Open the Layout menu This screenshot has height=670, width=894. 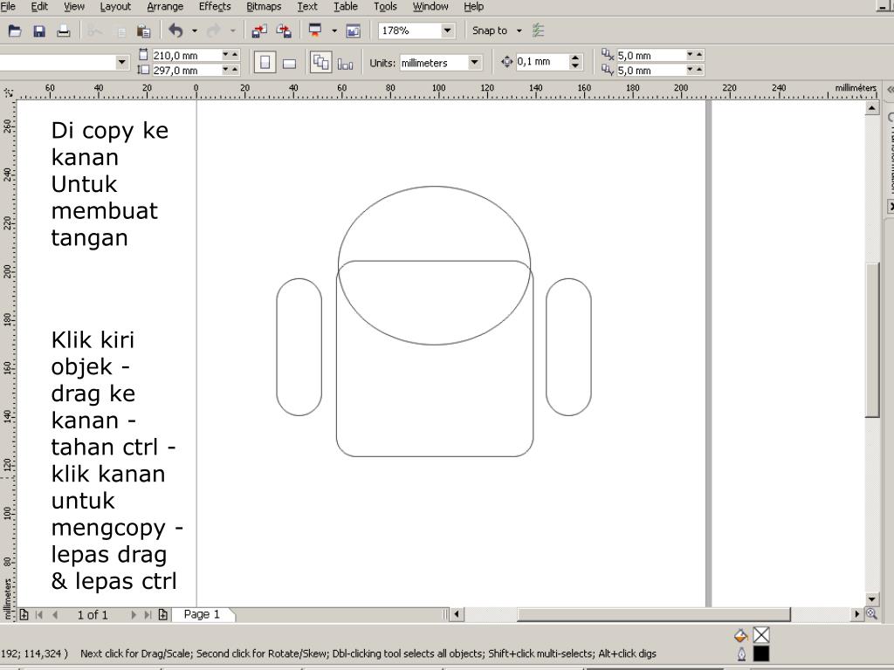click(x=115, y=7)
